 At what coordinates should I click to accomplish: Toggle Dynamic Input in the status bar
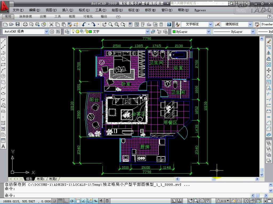95,201
